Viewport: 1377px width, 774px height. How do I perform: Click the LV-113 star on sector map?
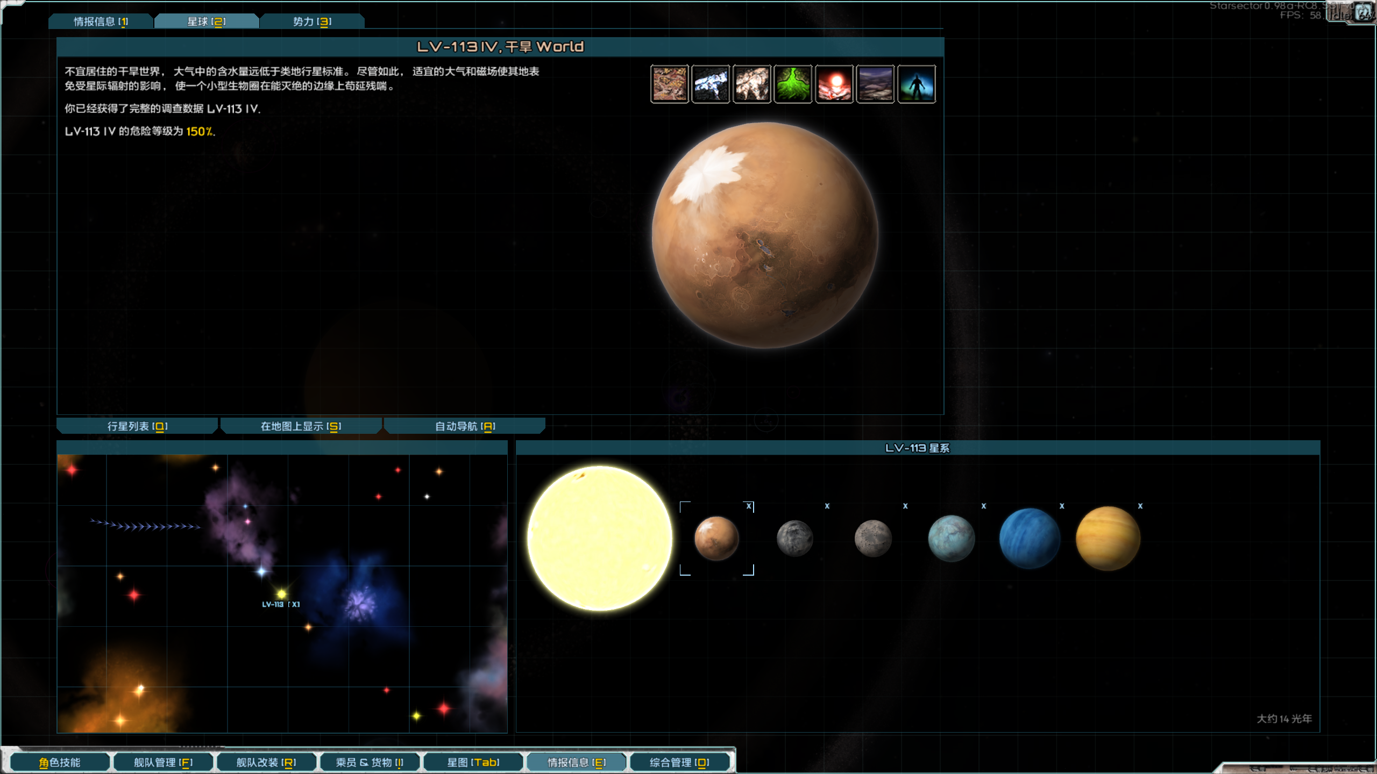[281, 594]
